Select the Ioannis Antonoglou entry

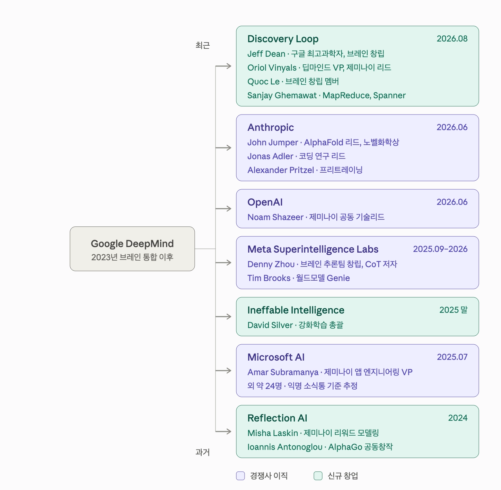click(320, 447)
